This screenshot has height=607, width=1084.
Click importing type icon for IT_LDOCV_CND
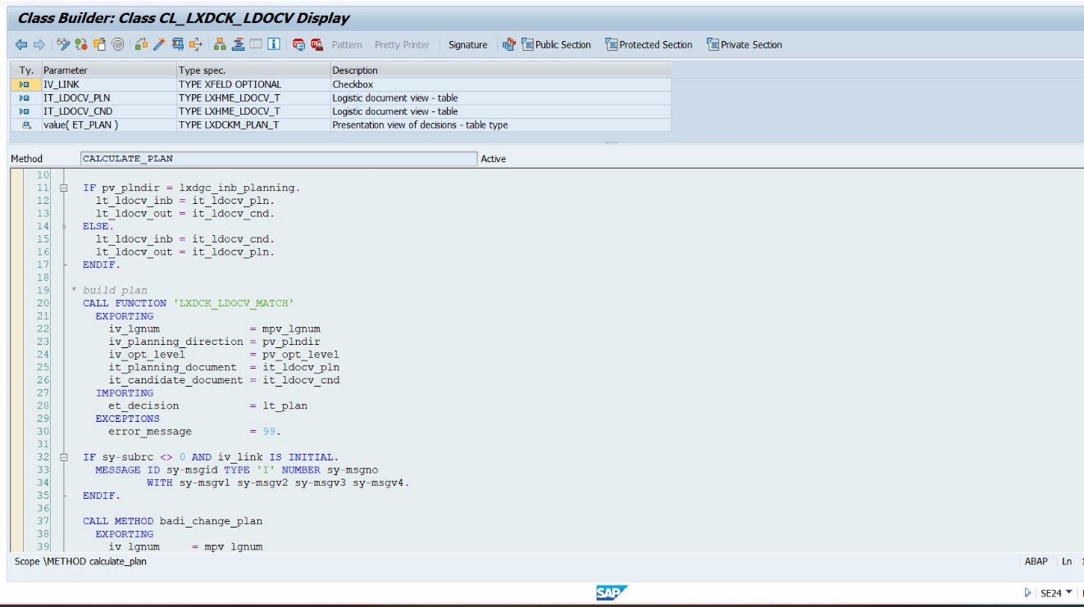[x=24, y=111]
